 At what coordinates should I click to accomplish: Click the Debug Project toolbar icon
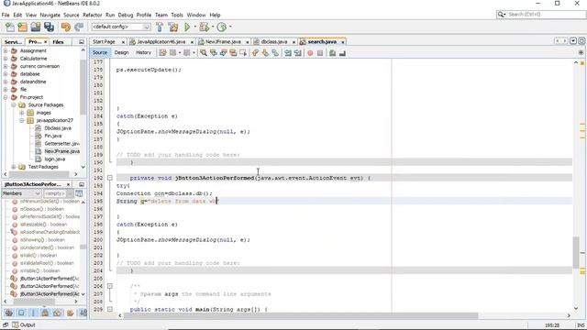204,27
